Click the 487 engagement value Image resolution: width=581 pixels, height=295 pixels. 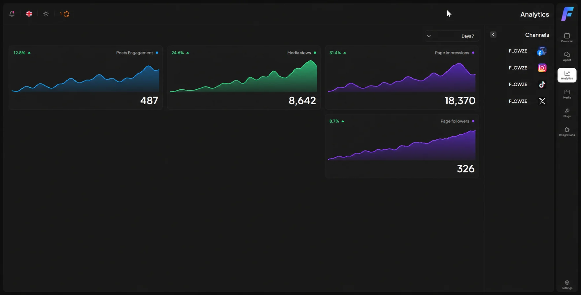(x=149, y=100)
